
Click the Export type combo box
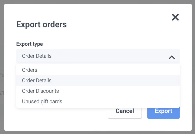point(98,56)
